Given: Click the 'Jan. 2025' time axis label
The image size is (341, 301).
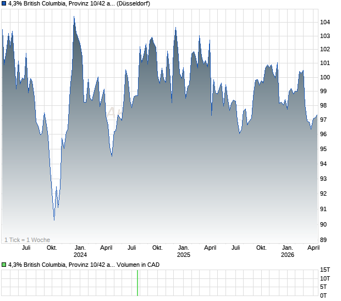Looking at the screenshot, I should pyautogui.click(x=184, y=251).
